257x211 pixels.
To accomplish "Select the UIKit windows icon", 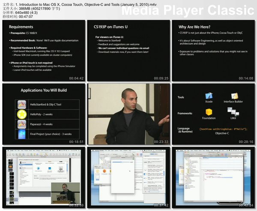I will tap(233, 111).
